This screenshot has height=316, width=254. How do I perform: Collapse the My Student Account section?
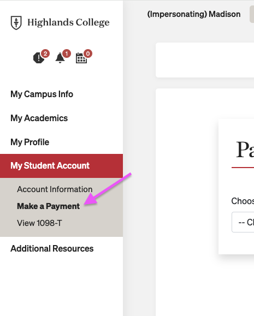[61, 166]
